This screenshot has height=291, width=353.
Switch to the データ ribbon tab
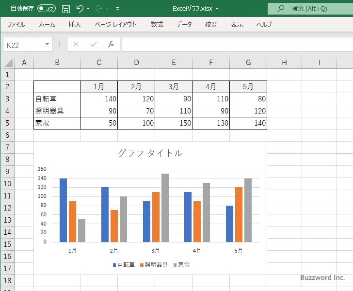point(184,24)
